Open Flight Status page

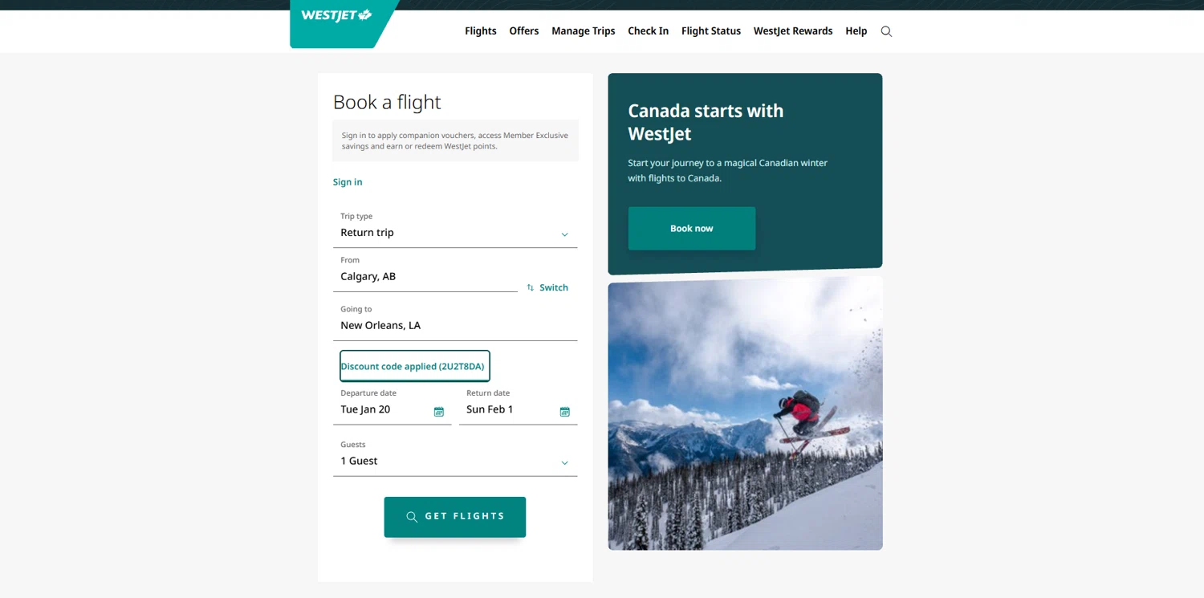coord(710,31)
